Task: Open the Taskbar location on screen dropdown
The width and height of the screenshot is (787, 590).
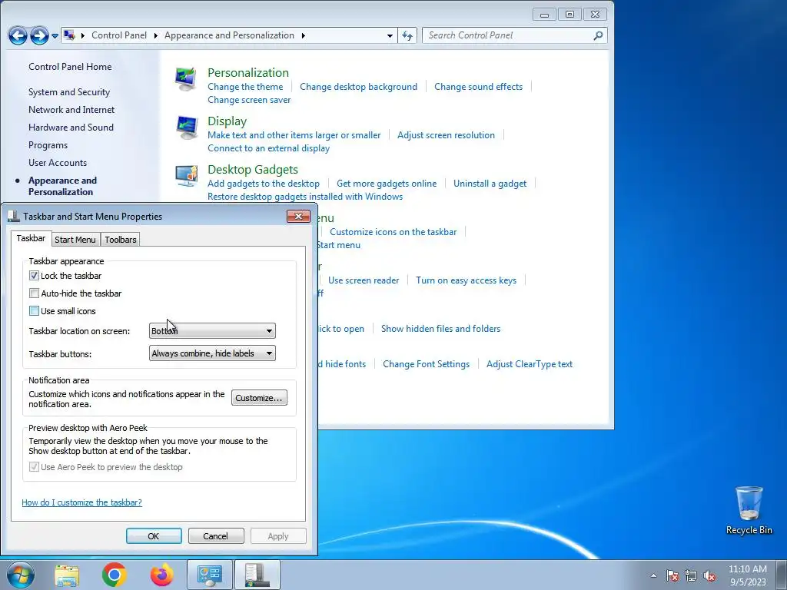Action: click(x=212, y=330)
